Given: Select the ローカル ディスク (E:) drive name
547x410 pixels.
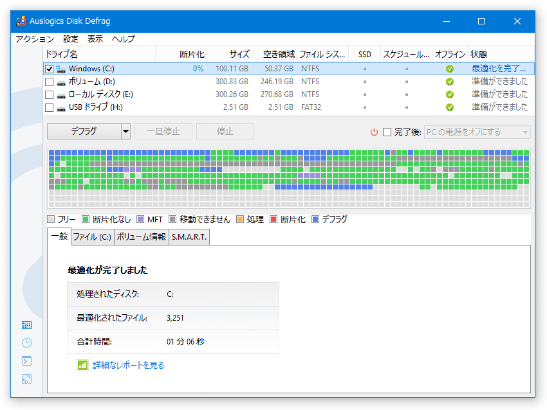Looking at the screenshot, I should coord(101,94).
